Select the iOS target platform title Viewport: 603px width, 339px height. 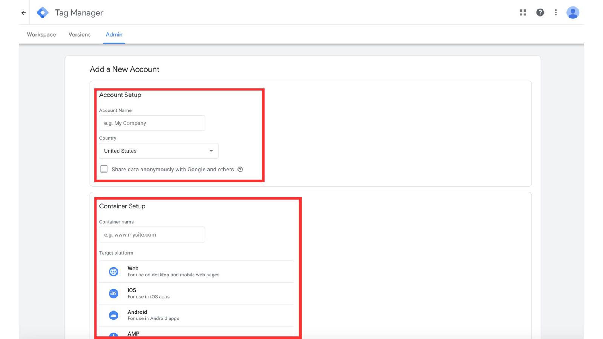[x=132, y=290]
